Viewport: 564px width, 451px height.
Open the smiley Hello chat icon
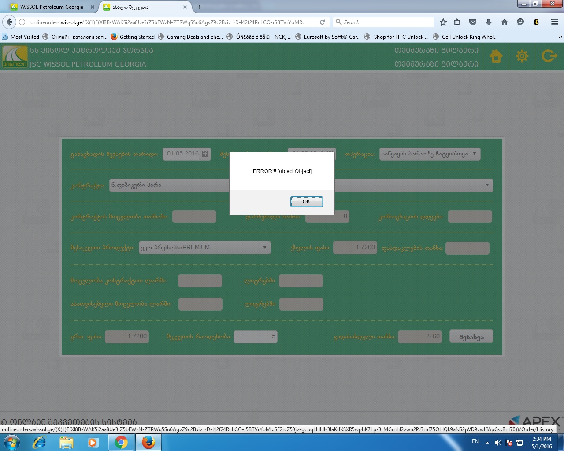tap(520, 22)
